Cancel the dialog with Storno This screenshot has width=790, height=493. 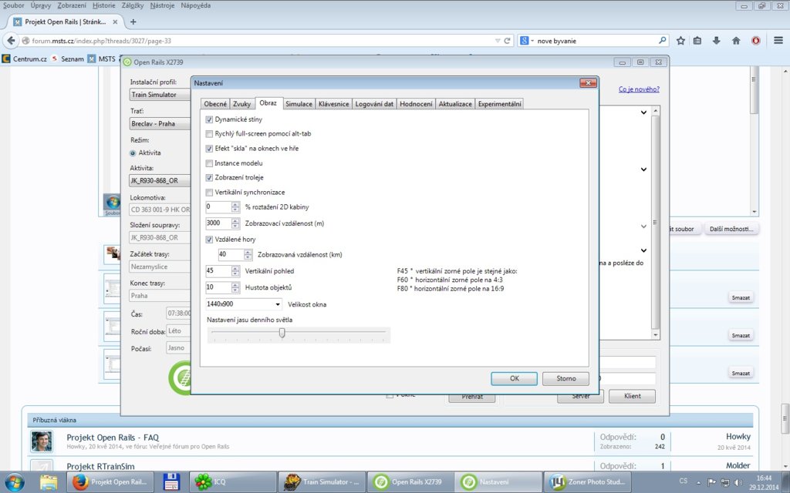point(565,378)
